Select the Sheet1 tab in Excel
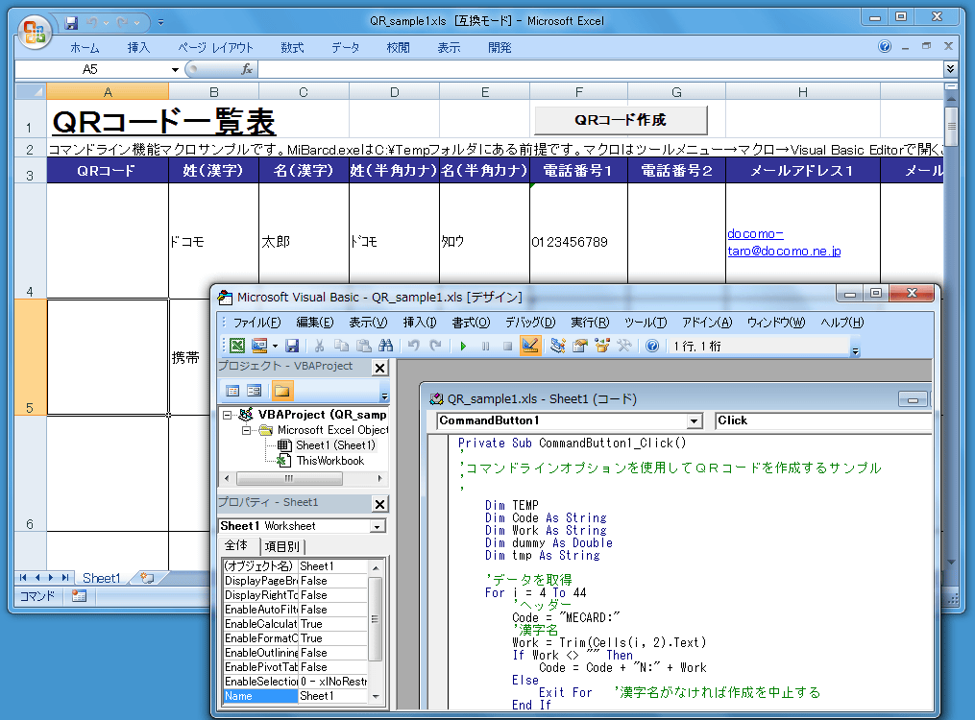The width and height of the screenshot is (975, 720). (101, 578)
